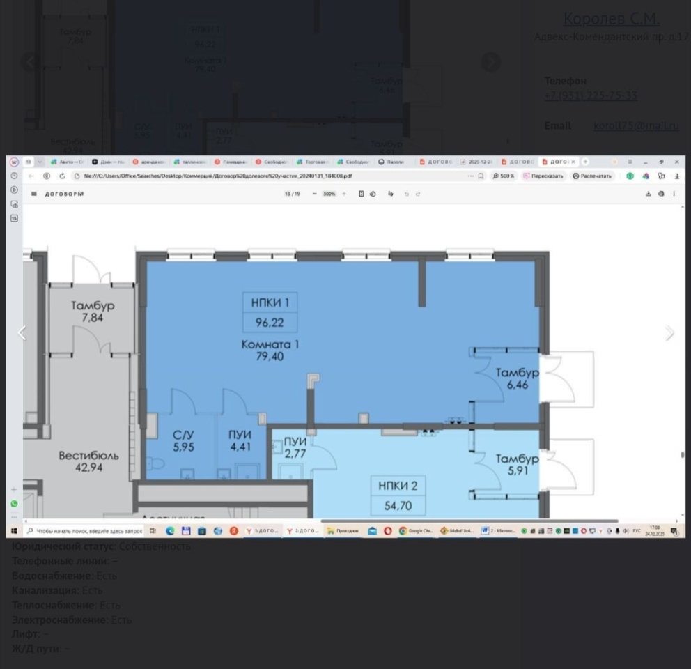Viewport: 691px width, 669px height.
Task: Show next photo with right arrow
Action: 669,333
